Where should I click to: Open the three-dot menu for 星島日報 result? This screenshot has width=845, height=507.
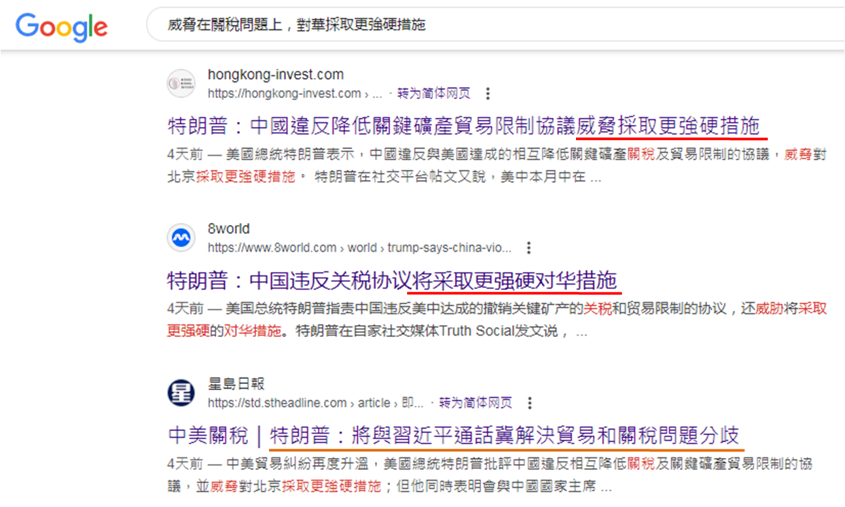click(x=530, y=402)
